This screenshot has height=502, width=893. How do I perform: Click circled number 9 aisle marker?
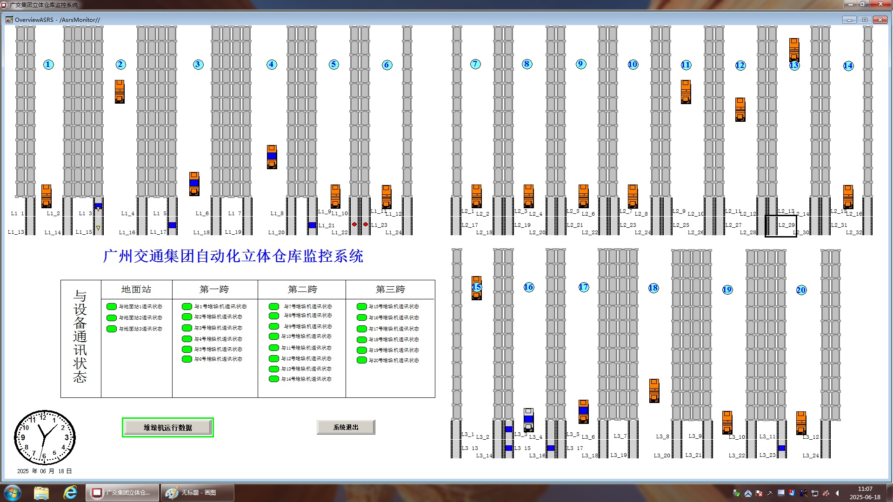(580, 64)
